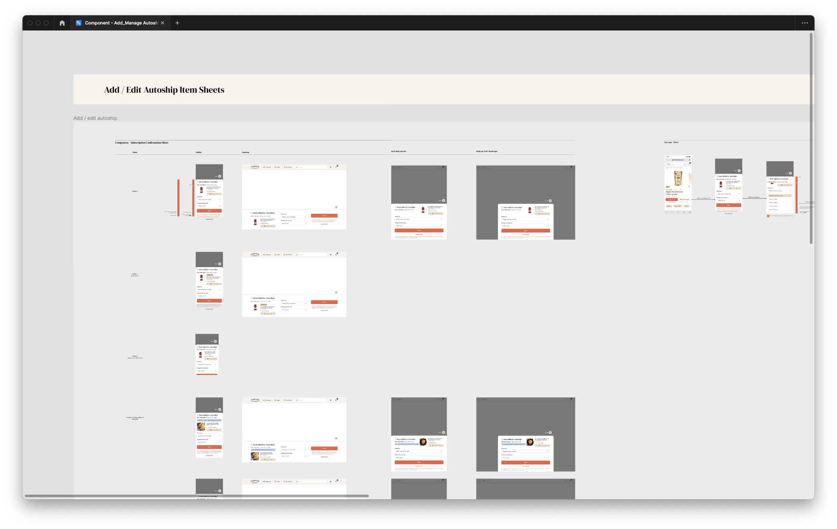The image size is (837, 529).
Task: Select the iPad Mini frame in the first Default row
Action: click(x=419, y=203)
